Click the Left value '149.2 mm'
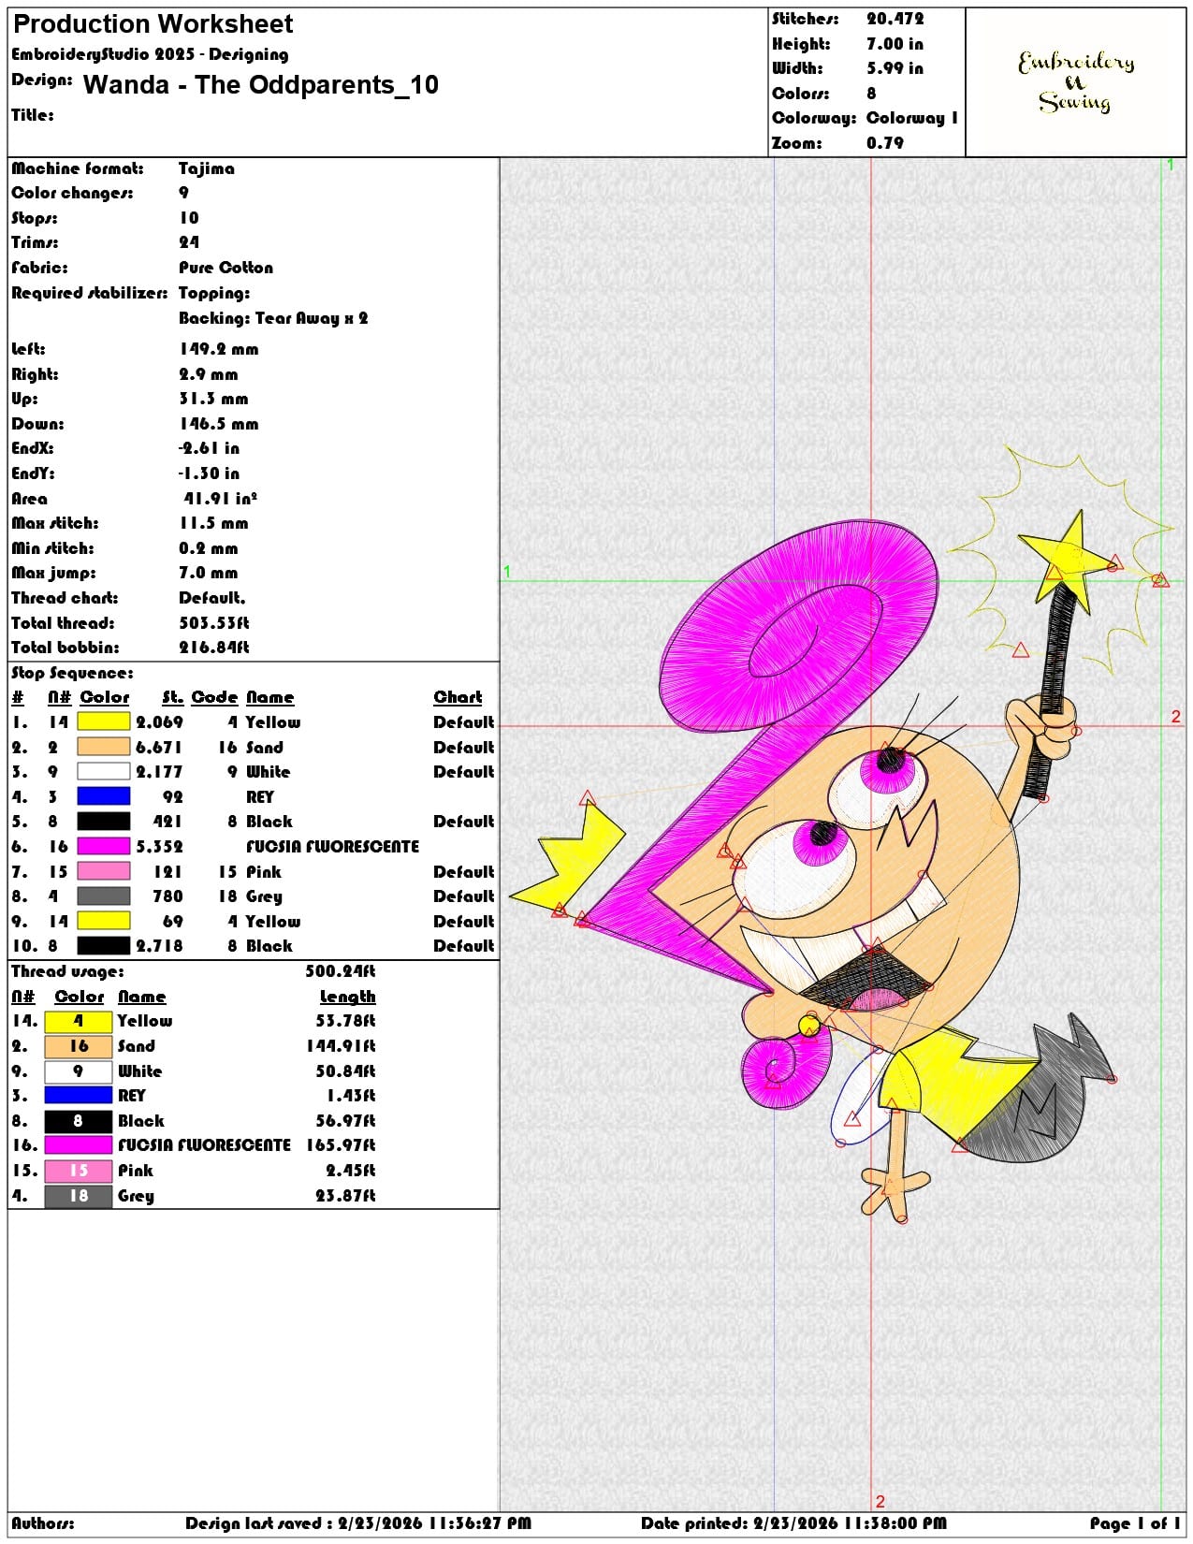The height and width of the screenshot is (1544, 1193). (219, 349)
